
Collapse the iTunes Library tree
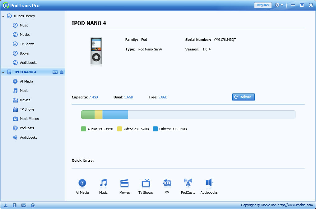coord(3,16)
